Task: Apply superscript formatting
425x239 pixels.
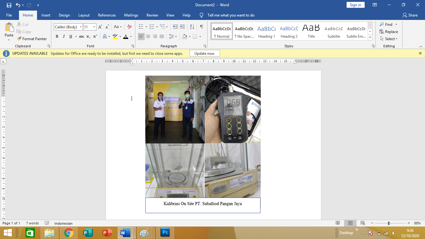Action: point(95,37)
